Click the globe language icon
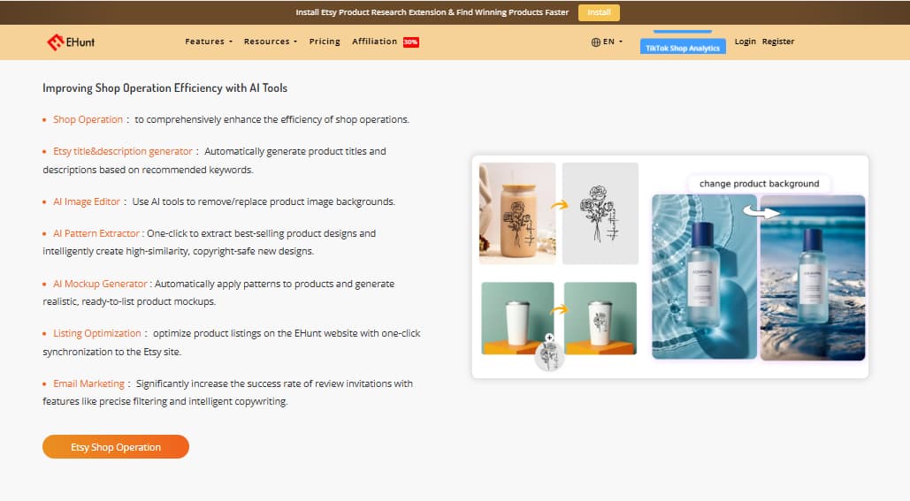Screen dimensions: 910x501 [595, 42]
